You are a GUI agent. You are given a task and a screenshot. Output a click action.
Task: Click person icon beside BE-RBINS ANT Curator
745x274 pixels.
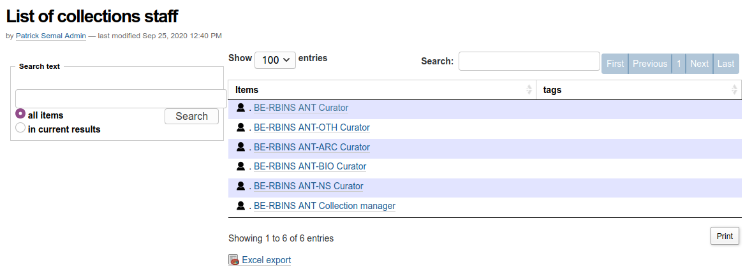tap(240, 108)
